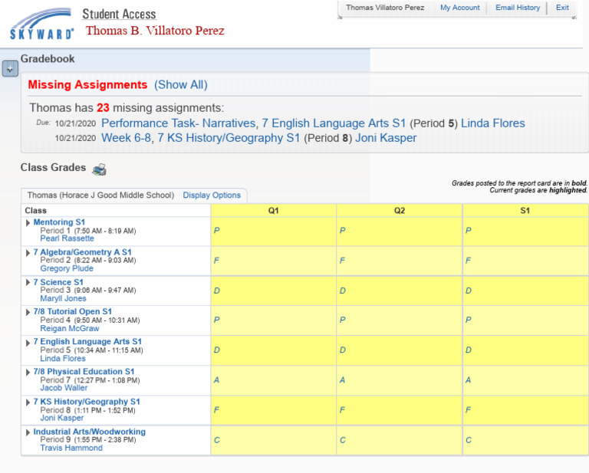Image resolution: width=589 pixels, height=473 pixels.
Task: Open the 7 KS History/Geography S1 class link
Action: (87, 401)
